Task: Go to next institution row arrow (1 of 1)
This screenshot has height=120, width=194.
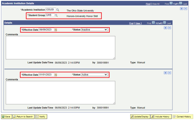Action: pyautogui.click(x=181, y=3)
